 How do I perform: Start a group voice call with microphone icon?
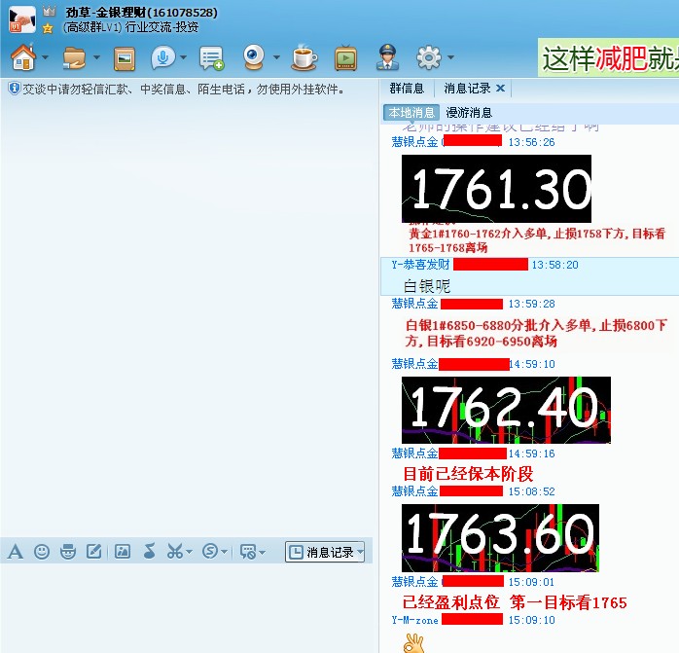point(163,58)
